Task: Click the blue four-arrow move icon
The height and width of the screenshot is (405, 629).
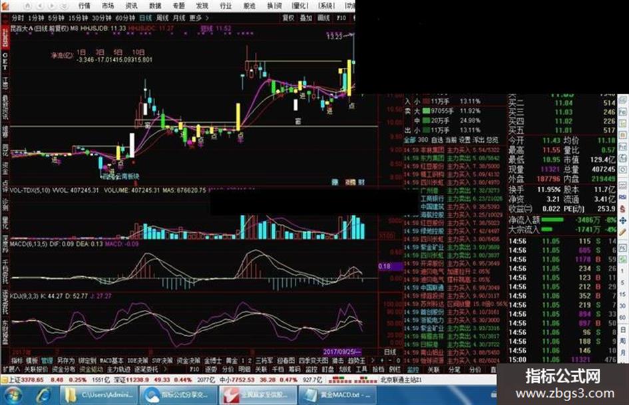Action: [x=622, y=221]
